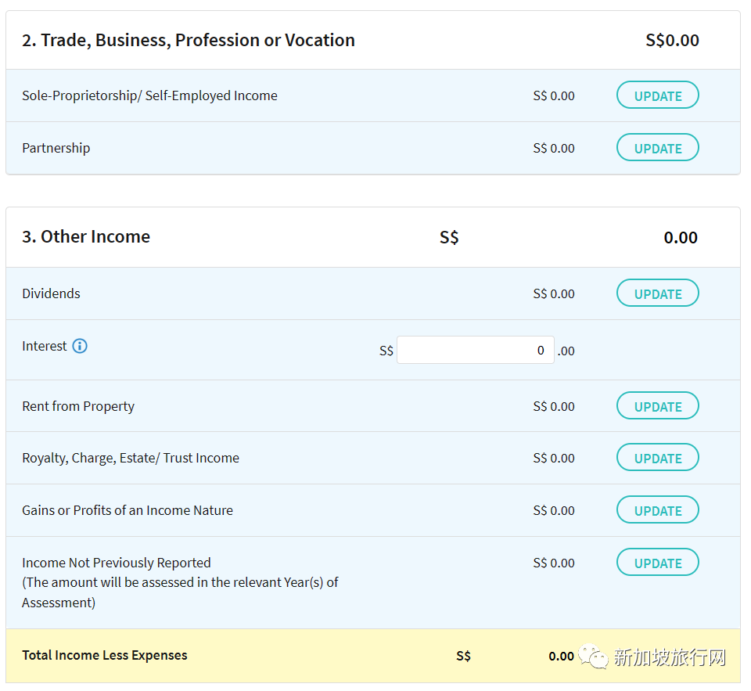Click the Total Income Less Expenses row
This screenshot has height=691, width=751.
373,656
